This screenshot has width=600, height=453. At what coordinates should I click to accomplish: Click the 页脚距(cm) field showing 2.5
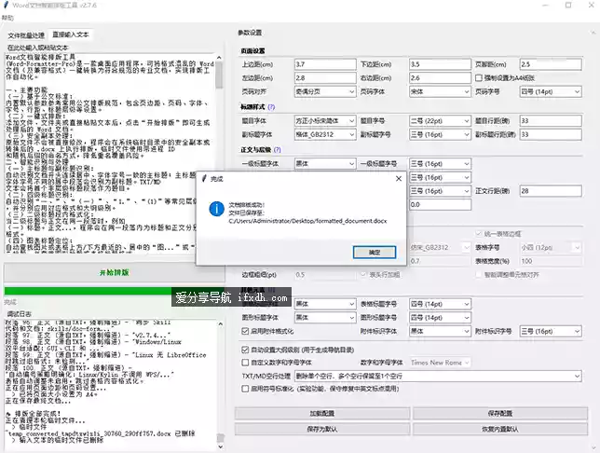[x=551, y=64]
